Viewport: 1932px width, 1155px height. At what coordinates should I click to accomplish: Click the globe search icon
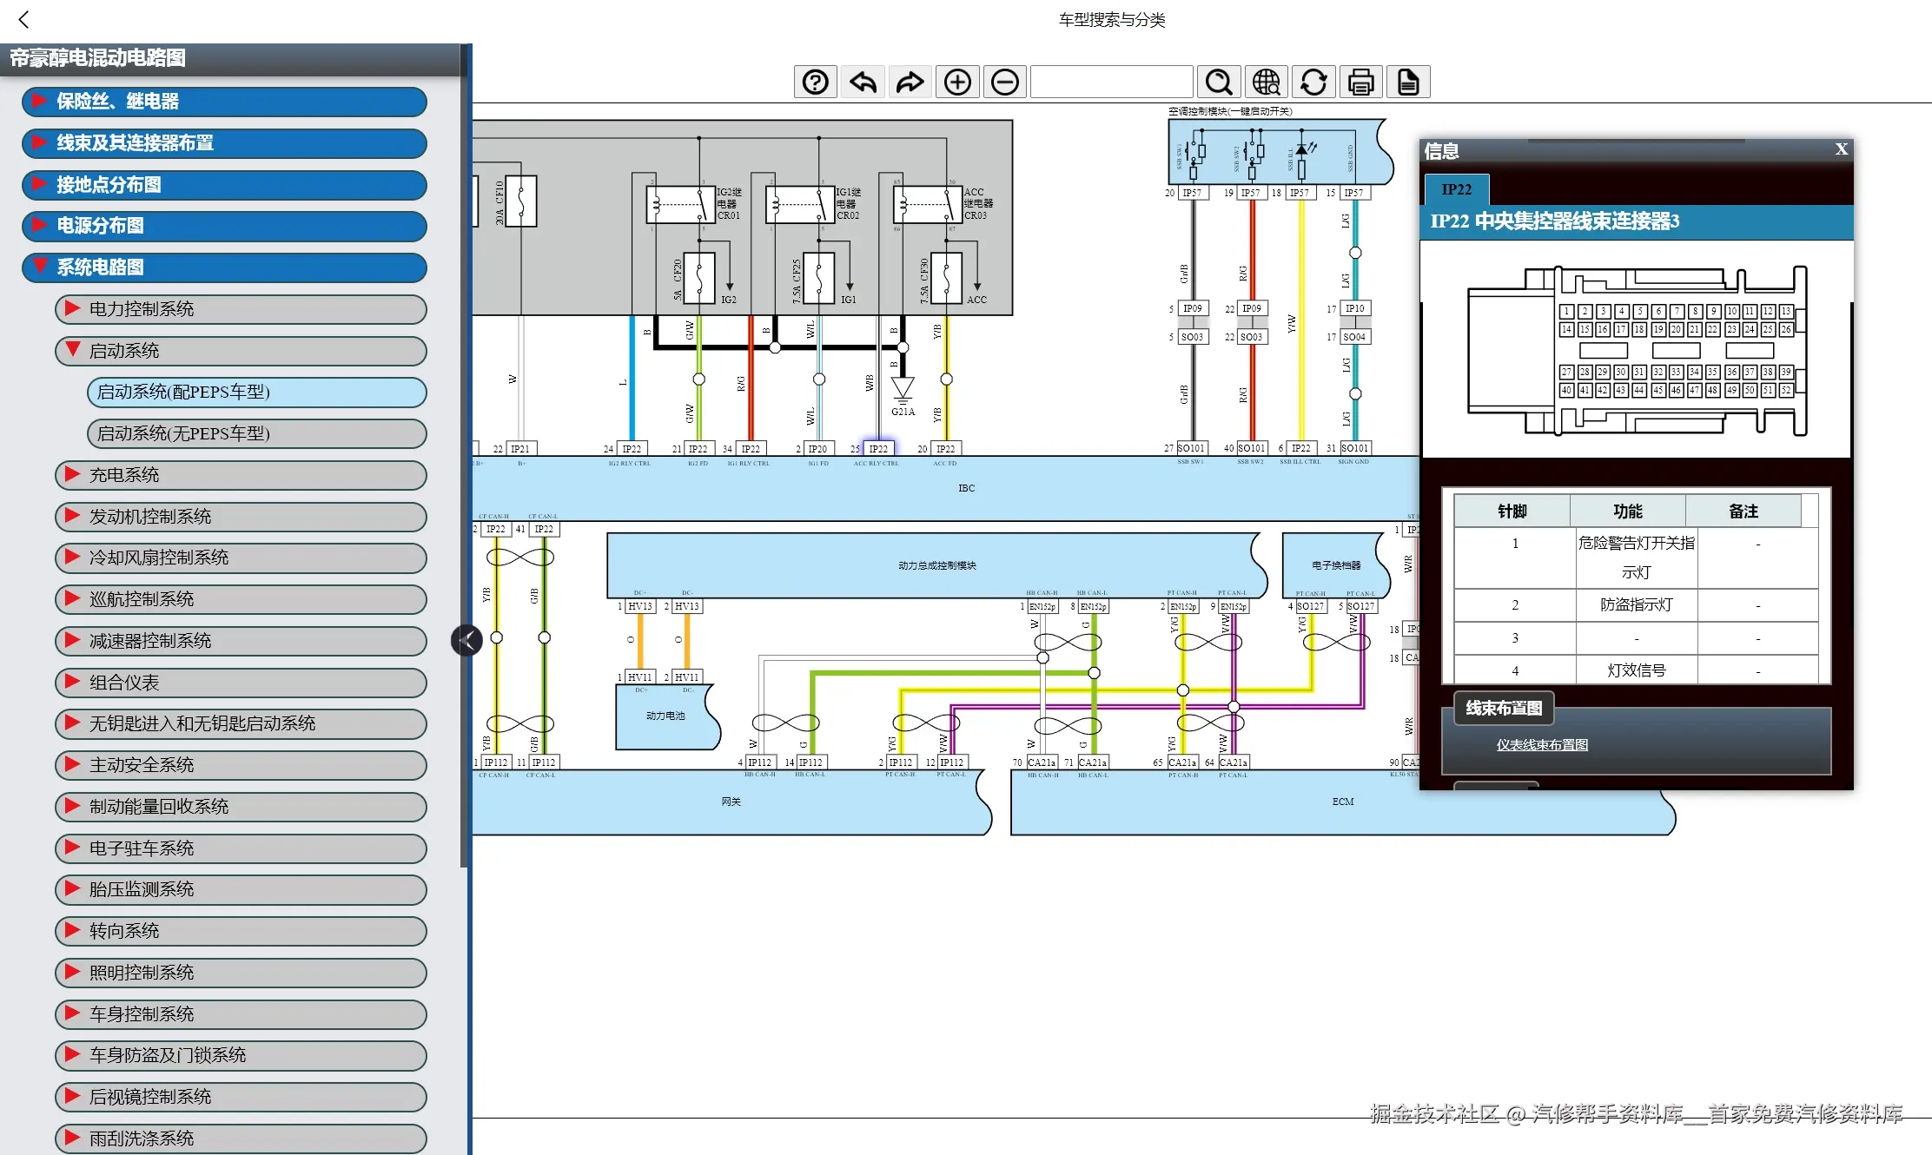click(1267, 82)
